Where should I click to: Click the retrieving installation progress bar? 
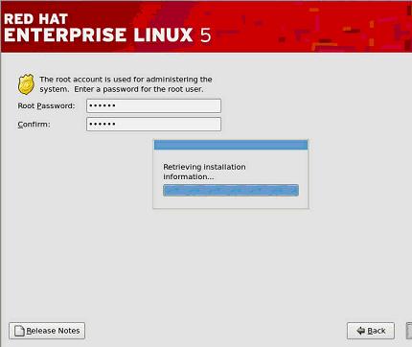click(x=231, y=190)
